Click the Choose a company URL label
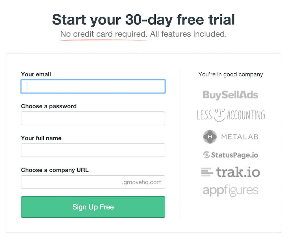The width and height of the screenshot is (289, 238). tap(55, 170)
